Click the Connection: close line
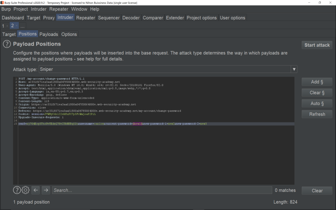336x210 pixels. 32,108
